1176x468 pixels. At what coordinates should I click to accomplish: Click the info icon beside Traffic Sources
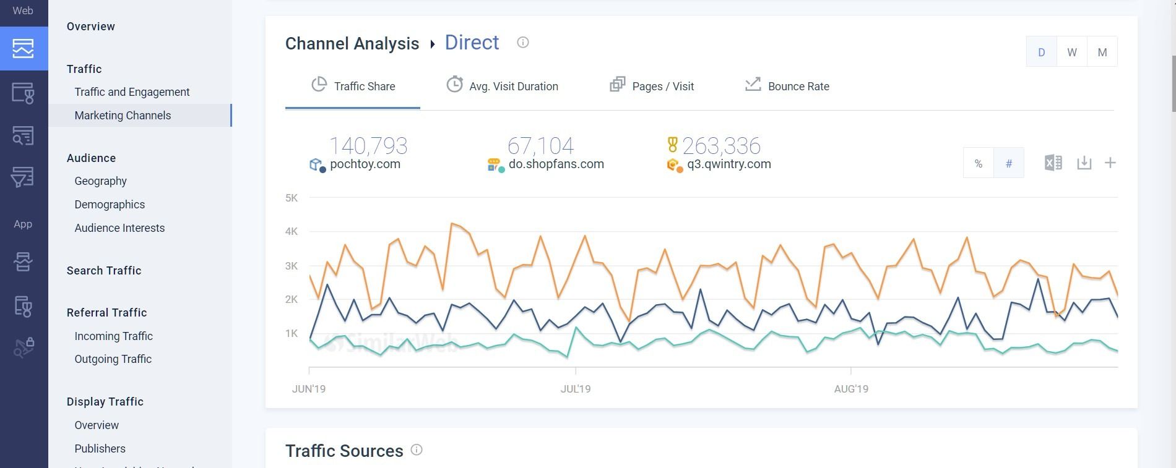[x=417, y=449]
